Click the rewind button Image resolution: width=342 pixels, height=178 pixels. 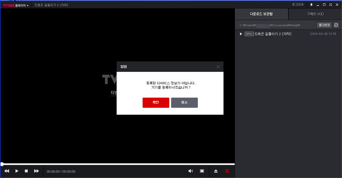pyautogui.click(x=7, y=171)
